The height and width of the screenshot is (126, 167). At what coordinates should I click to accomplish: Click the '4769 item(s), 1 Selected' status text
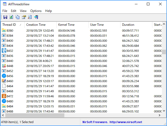17,122
